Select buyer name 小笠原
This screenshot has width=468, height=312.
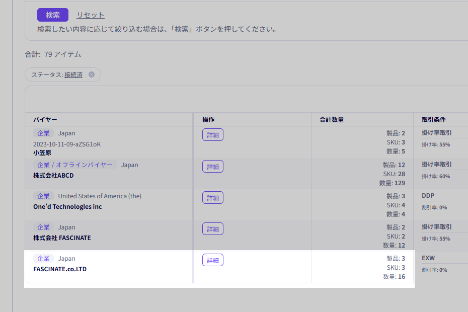point(42,152)
